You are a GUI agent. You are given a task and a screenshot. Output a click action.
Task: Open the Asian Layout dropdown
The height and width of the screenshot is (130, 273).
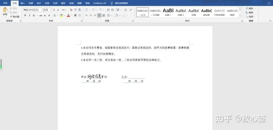pyautogui.click(x=119, y=10)
